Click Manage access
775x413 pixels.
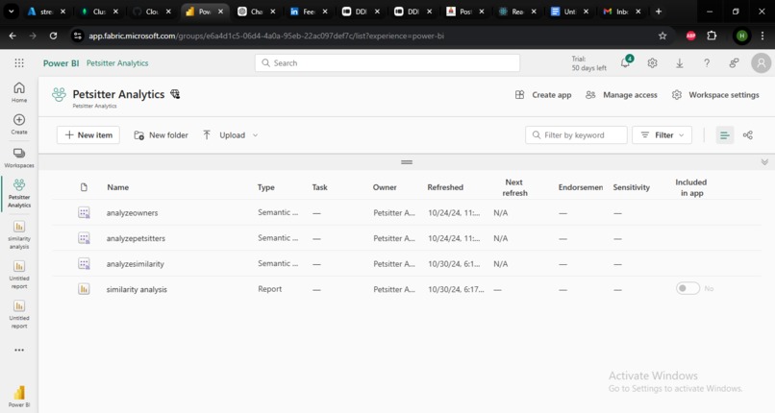621,95
